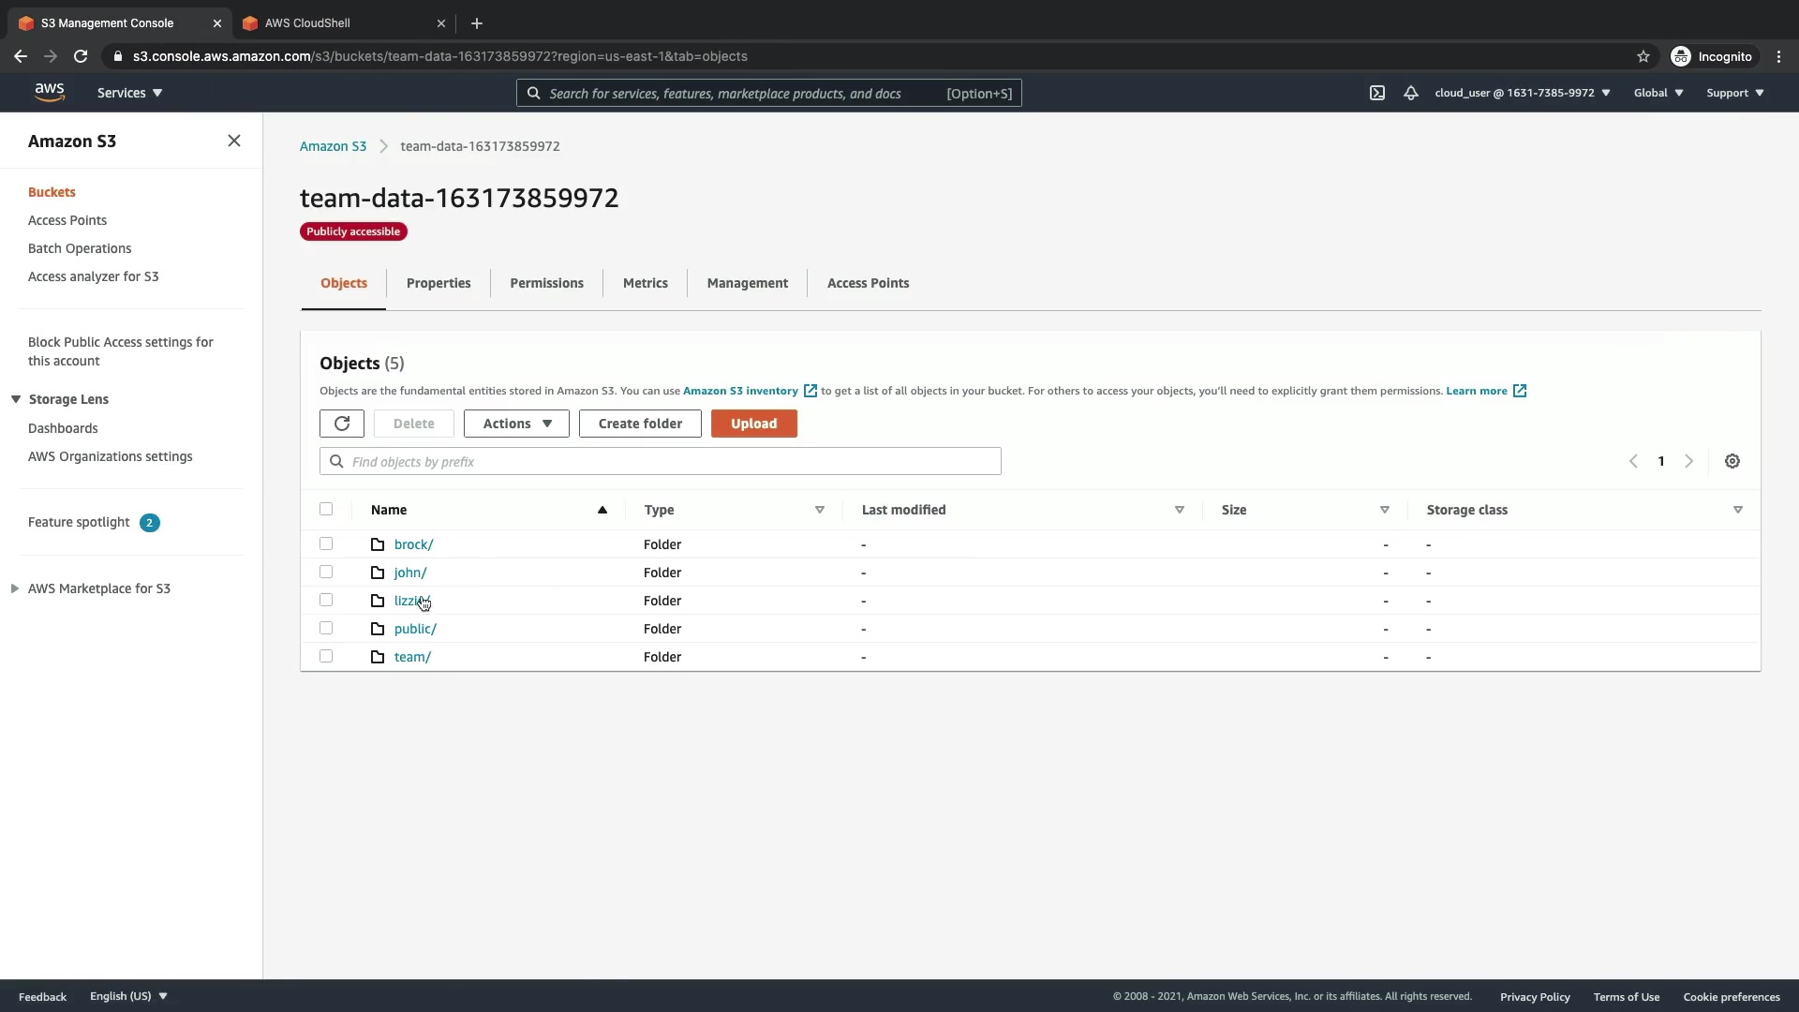The image size is (1799, 1012).
Task: Open the Services dropdown menu
Action: click(x=129, y=93)
